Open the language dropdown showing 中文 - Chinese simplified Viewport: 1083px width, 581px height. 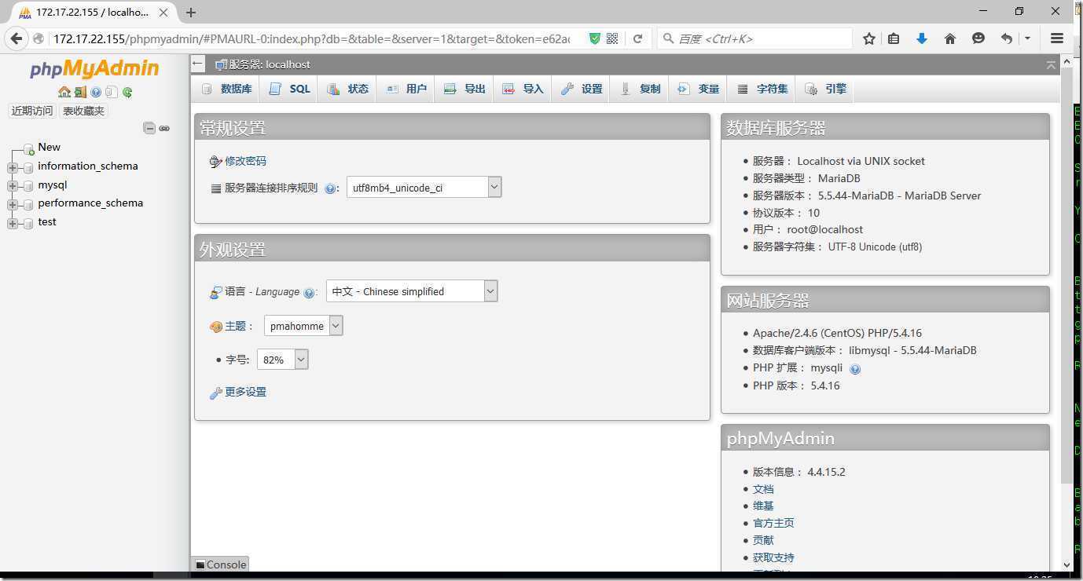pos(412,291)
